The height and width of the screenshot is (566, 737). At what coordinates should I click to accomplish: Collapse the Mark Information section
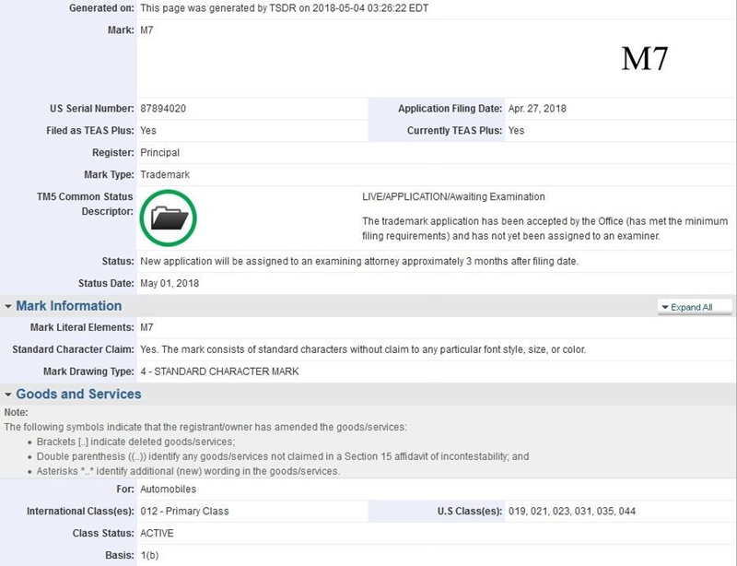tap(8, 306)
